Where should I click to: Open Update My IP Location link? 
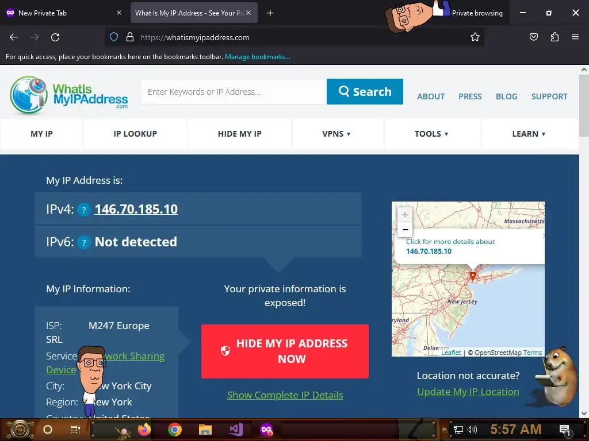[x=468, y=392]
